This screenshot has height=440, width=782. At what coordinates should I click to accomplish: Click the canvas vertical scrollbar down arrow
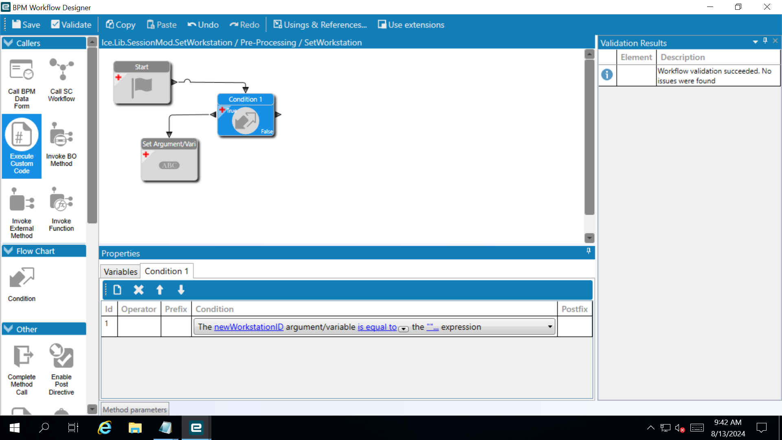(x=589, y=238)
